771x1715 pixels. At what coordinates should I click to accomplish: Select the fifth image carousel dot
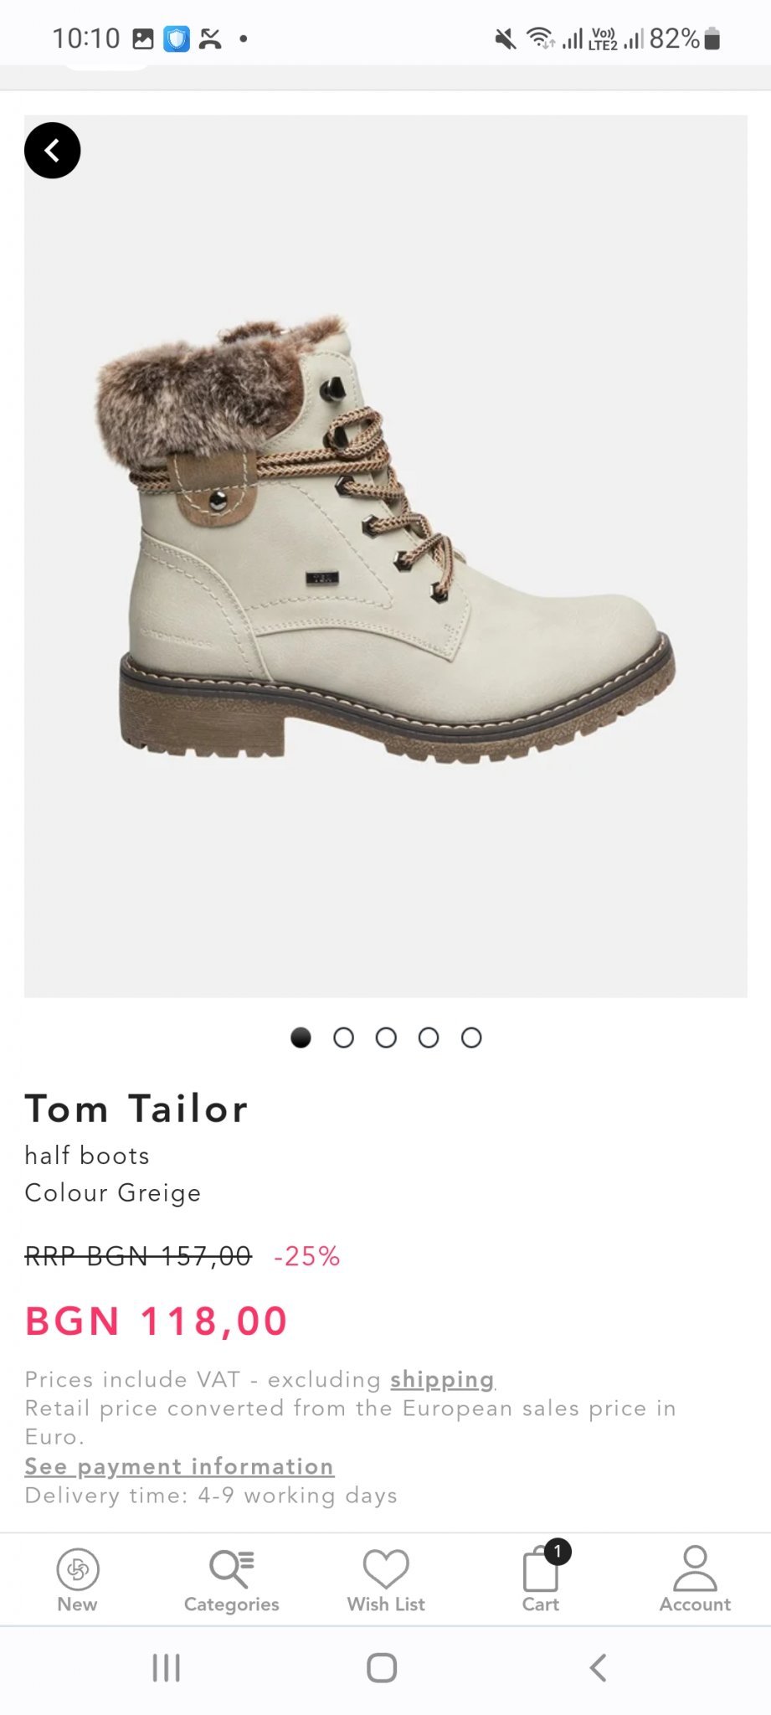click(x=471, y=1038)
